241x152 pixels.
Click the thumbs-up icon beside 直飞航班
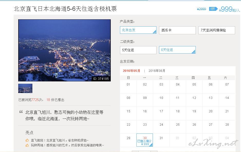[x=27, y=140]
